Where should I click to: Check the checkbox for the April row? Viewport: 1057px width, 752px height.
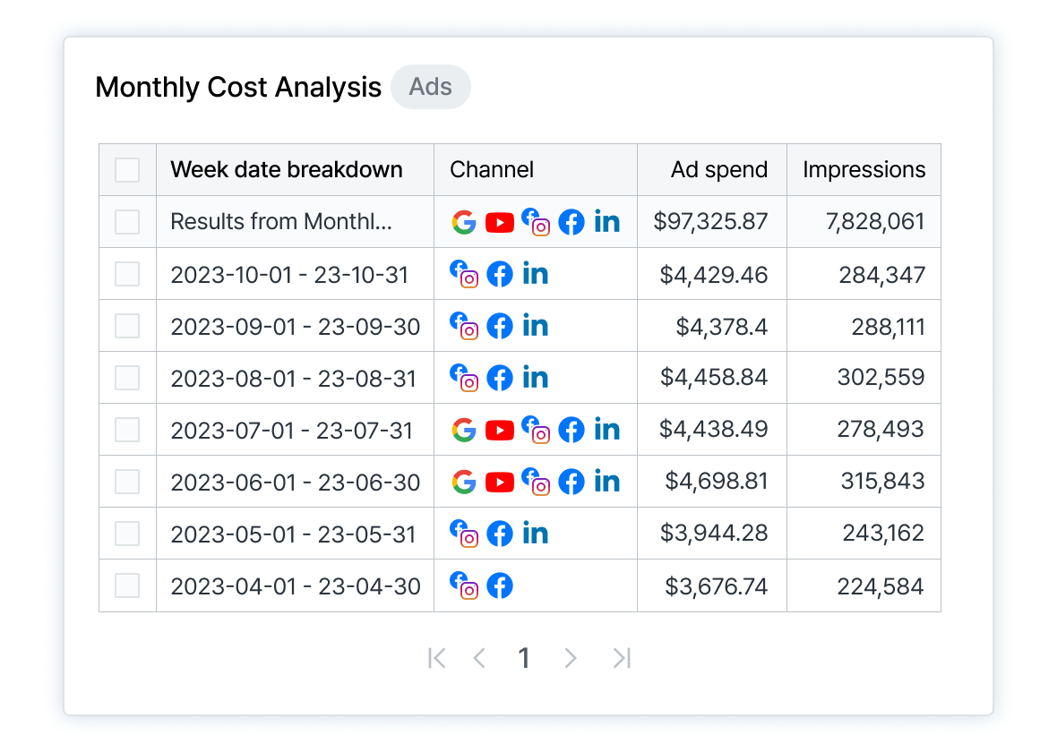click(127, 585)
